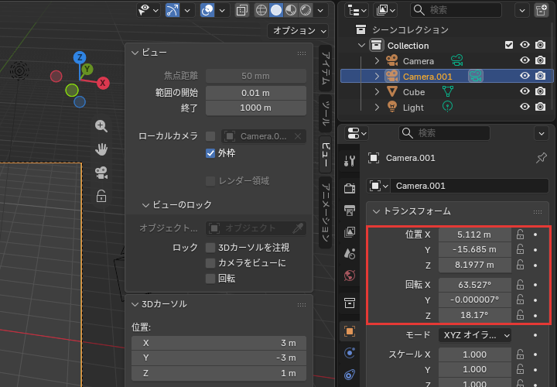Click 3D cursor X 3 m field

[x=219, y=344]
